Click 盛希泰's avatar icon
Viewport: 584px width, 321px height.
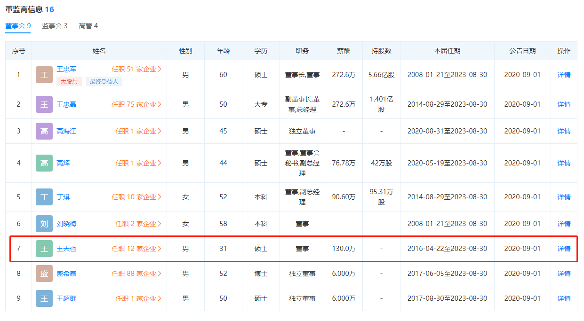pos(44,274)
